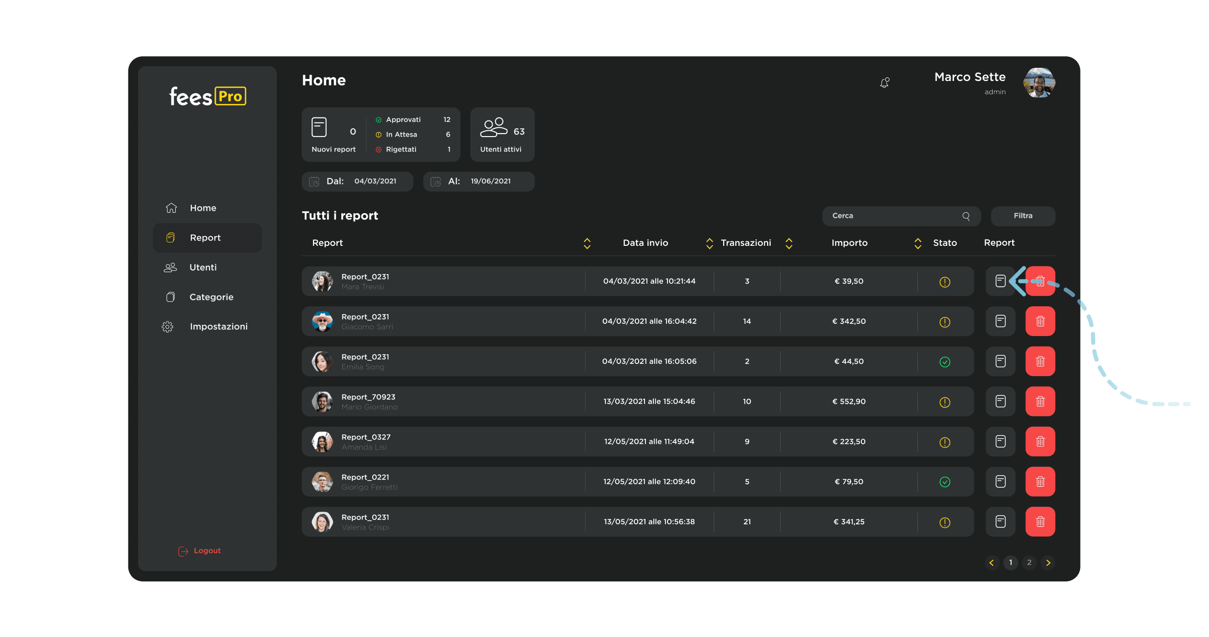Click the Utenti attivi people icon

(493, 127)
